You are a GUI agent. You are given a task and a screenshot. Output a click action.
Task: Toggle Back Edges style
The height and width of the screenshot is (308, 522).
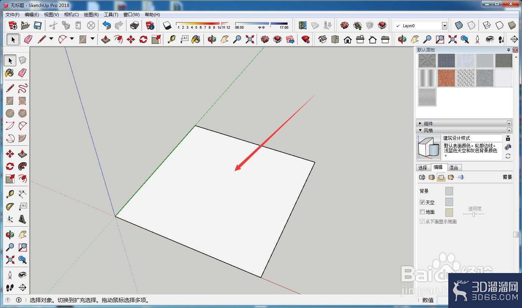471,25
